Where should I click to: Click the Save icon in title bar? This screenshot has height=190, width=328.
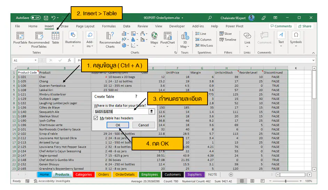coord(46,18)
